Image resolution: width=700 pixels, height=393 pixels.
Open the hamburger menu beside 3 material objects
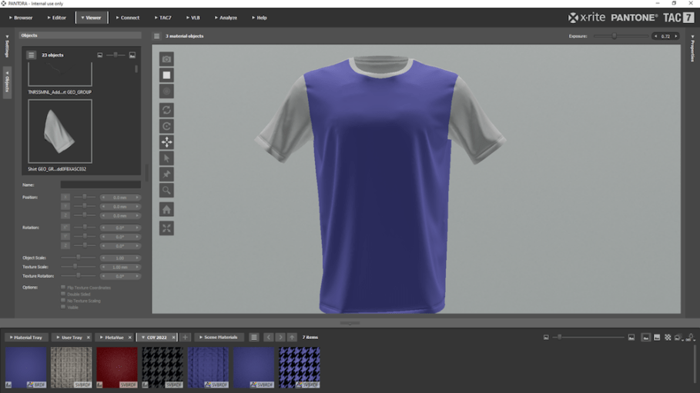point(156,35)
